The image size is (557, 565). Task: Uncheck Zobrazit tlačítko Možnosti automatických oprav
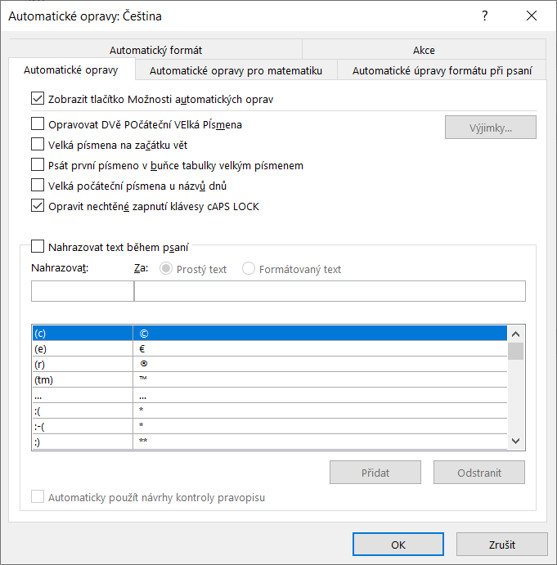(38, 99)
